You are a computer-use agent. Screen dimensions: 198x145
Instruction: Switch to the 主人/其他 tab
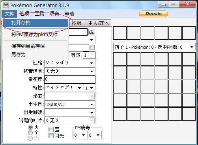(98, 23)
